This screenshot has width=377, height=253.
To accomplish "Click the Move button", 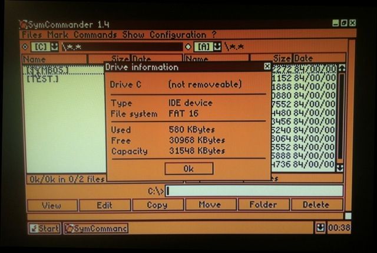I will coord(210,205).
